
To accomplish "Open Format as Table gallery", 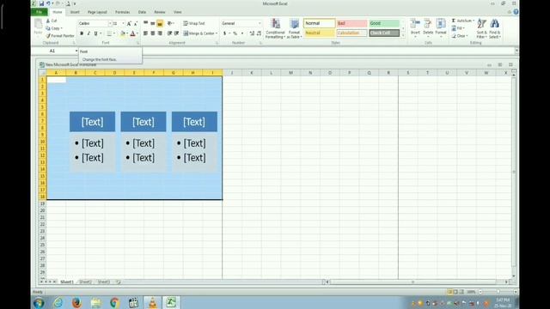I will (294, 28).
